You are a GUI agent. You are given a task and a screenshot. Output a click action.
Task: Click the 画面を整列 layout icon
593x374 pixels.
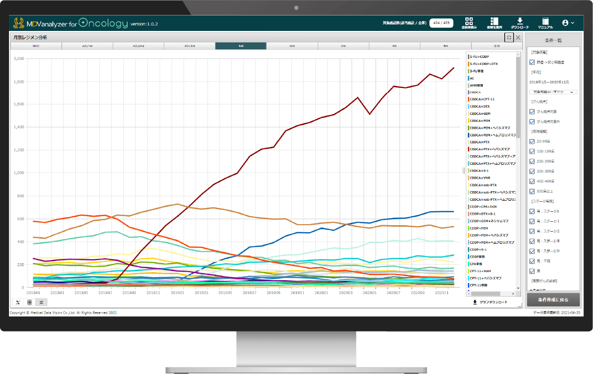click(x=494, y=22)
